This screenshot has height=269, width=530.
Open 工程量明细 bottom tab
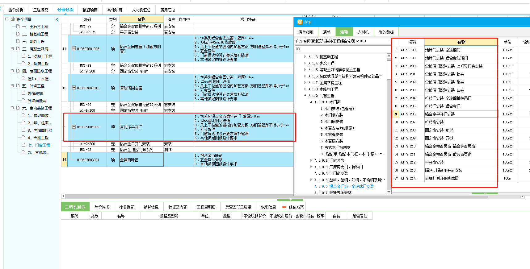pos(206,207)
